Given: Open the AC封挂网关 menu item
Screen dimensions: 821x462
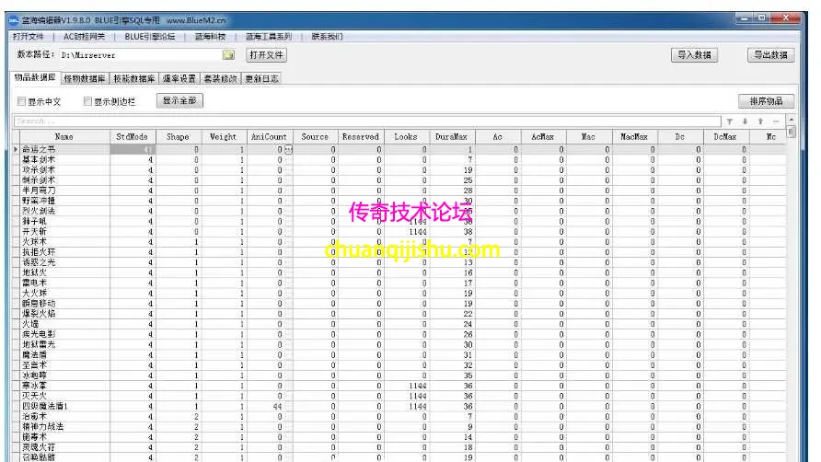Looking at the screenshot, I should 85,37.
